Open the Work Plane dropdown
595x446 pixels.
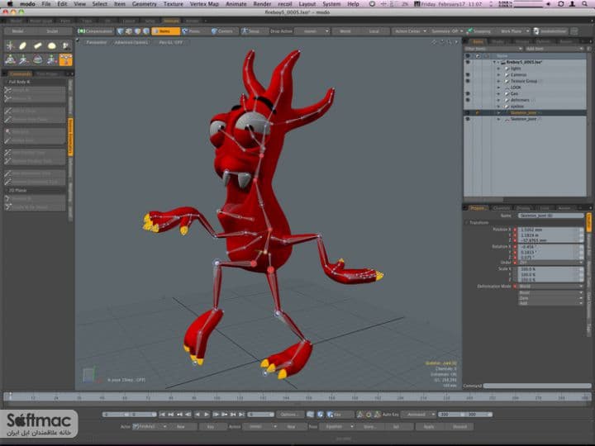(513, 31)
